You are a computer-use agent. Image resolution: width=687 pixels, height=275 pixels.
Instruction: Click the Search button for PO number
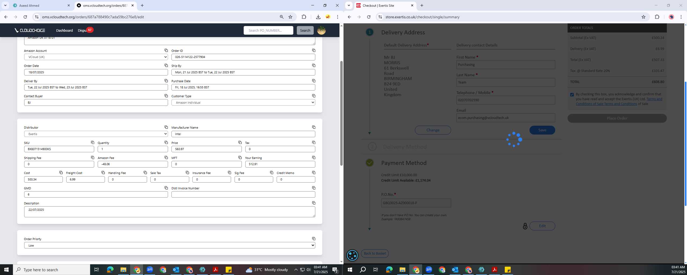(305, 30)
